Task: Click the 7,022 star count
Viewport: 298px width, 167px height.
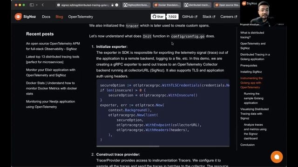Action: pyautogui.click(x=172, y=17)
